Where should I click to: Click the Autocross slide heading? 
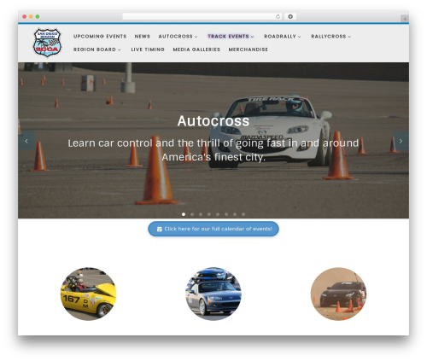tap(213, 121)
